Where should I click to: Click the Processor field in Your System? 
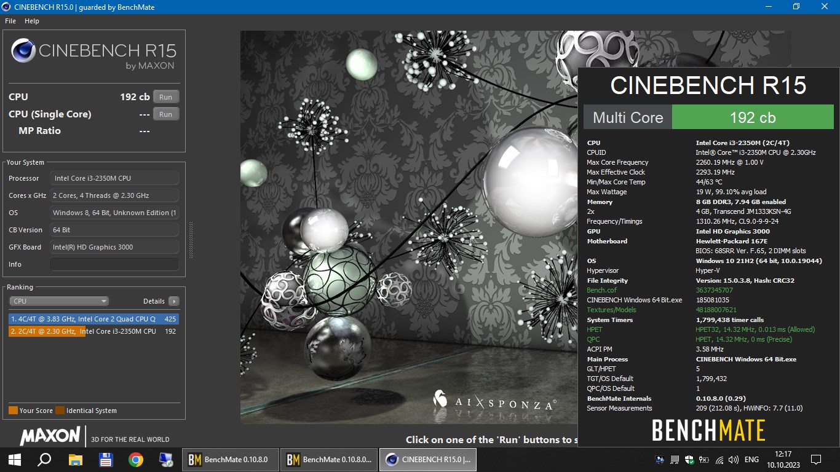(x=114, y=178)
